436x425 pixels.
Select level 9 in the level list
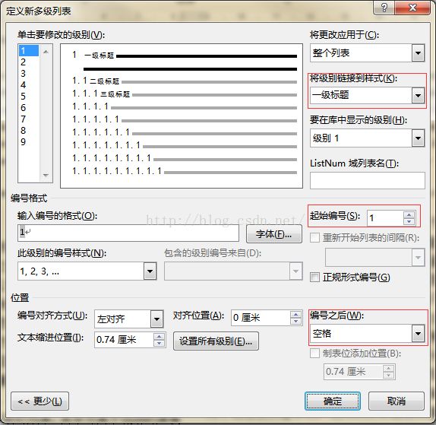(28, 142)
